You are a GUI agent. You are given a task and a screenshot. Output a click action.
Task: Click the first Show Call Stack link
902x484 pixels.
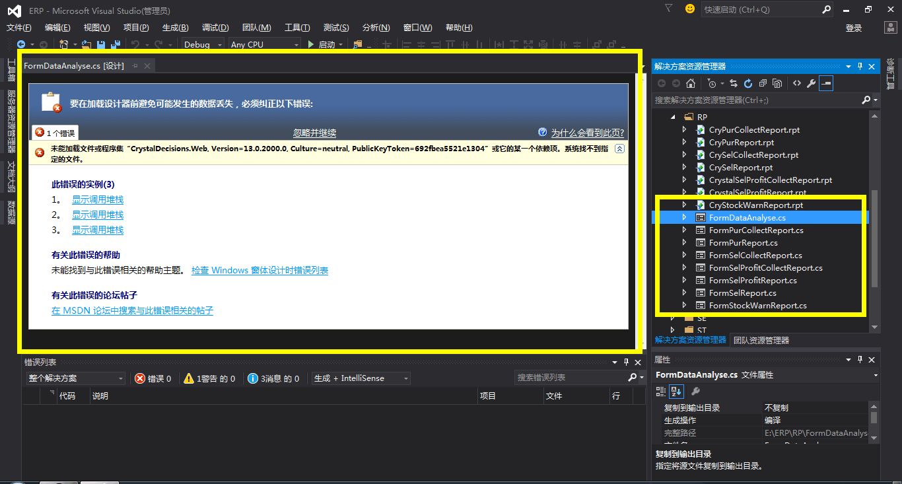point(98,199)
